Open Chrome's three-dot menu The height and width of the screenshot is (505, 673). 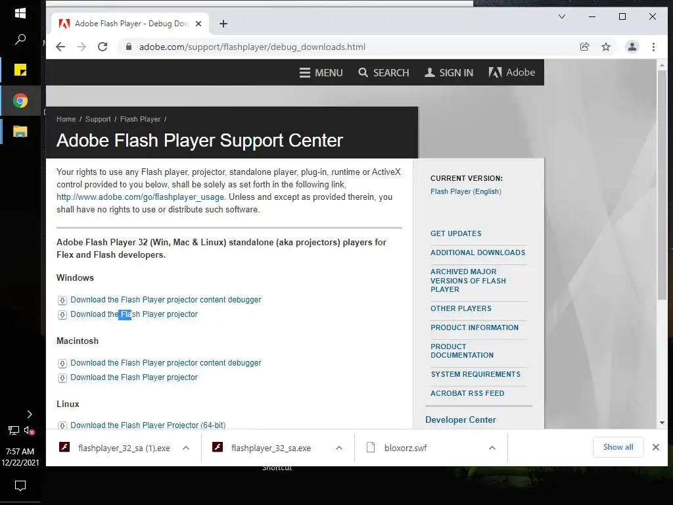pos(653,47)
